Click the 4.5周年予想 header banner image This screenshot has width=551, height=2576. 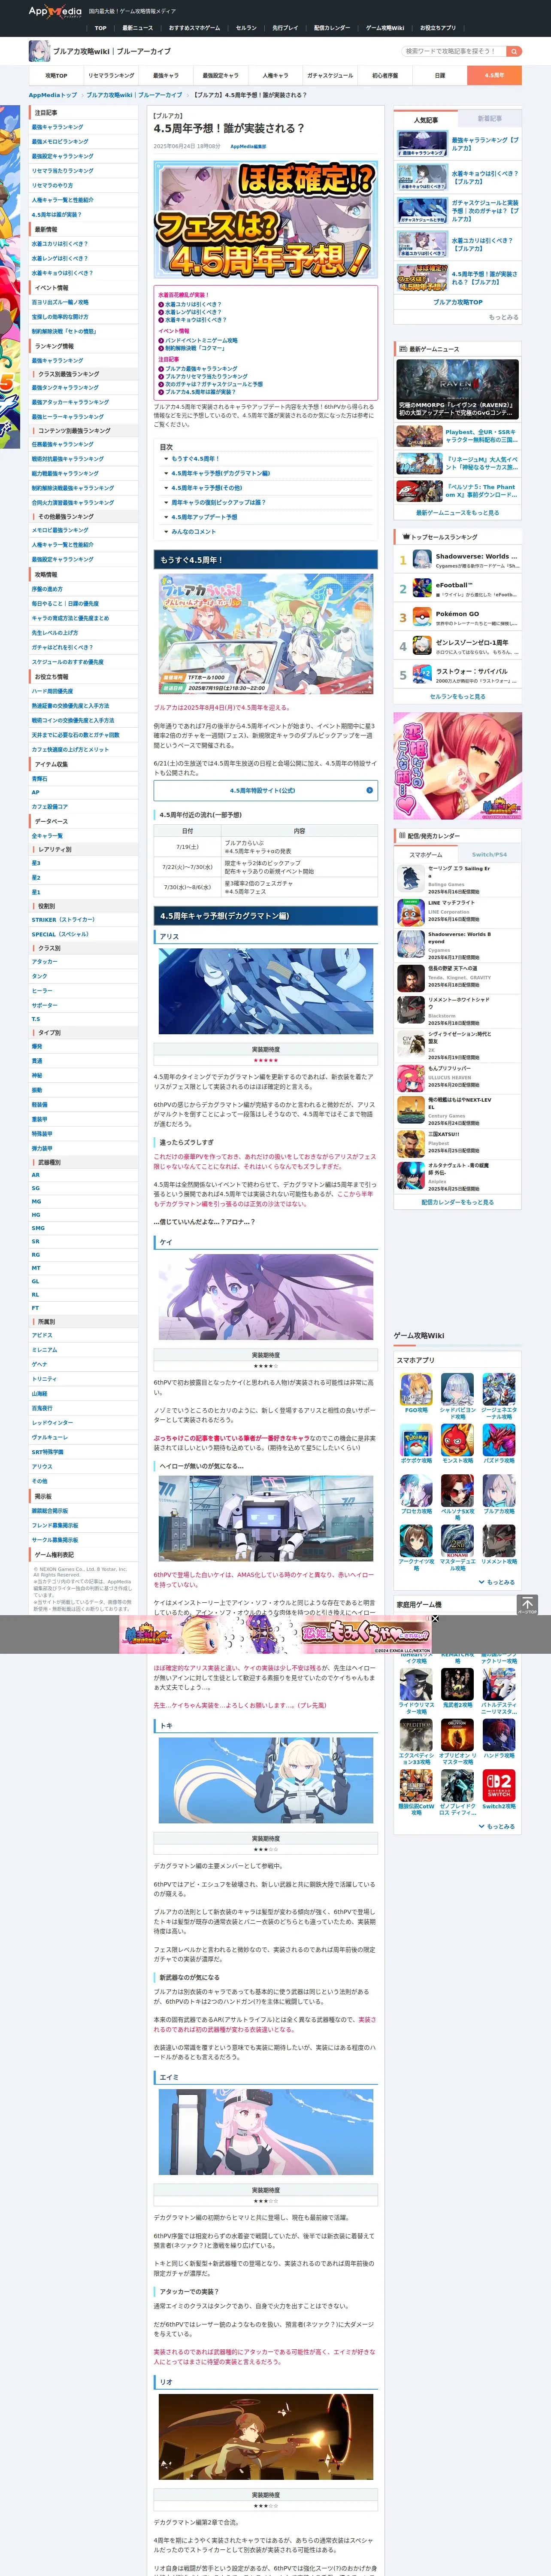(x=266, y=220)
